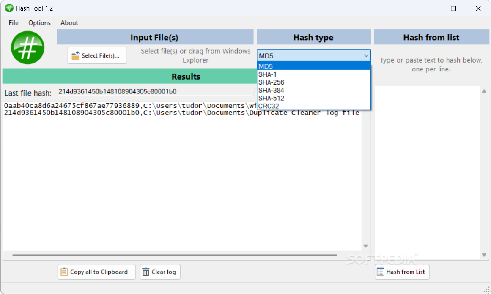491x294 pixels.
Task: Click the Hash from list header
Action: pyautogui.click(x=431, y=37)
